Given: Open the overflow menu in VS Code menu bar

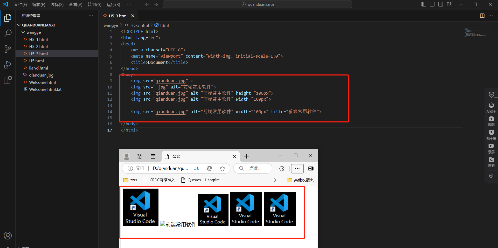Looking at the screenshot, I should [129, 4].
